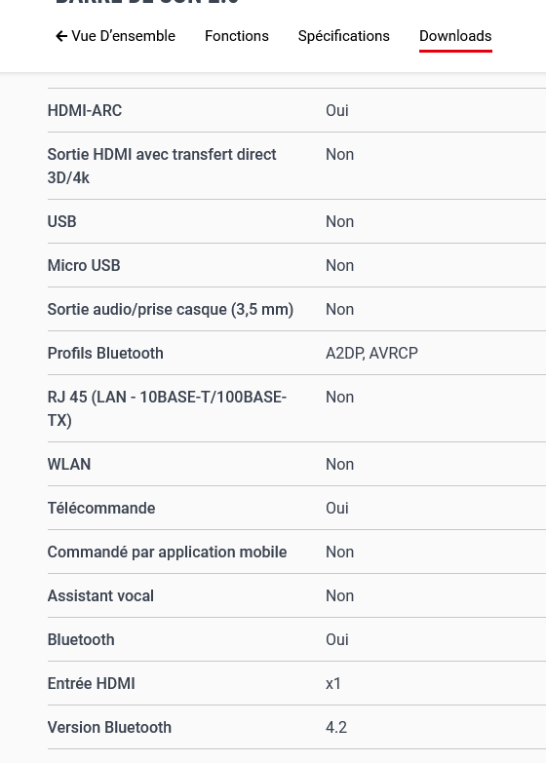Image resolution: width=546 pixels, height=763 pixels.
Task: Click the Profils Bluetooth label
Action: pos(105,354)
